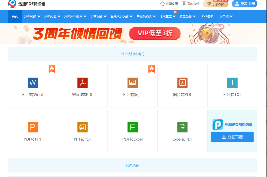The width and height of the screenshot is (267, 177).
Task: Select the 图片转PDF icon
Action: coord(182,83)
